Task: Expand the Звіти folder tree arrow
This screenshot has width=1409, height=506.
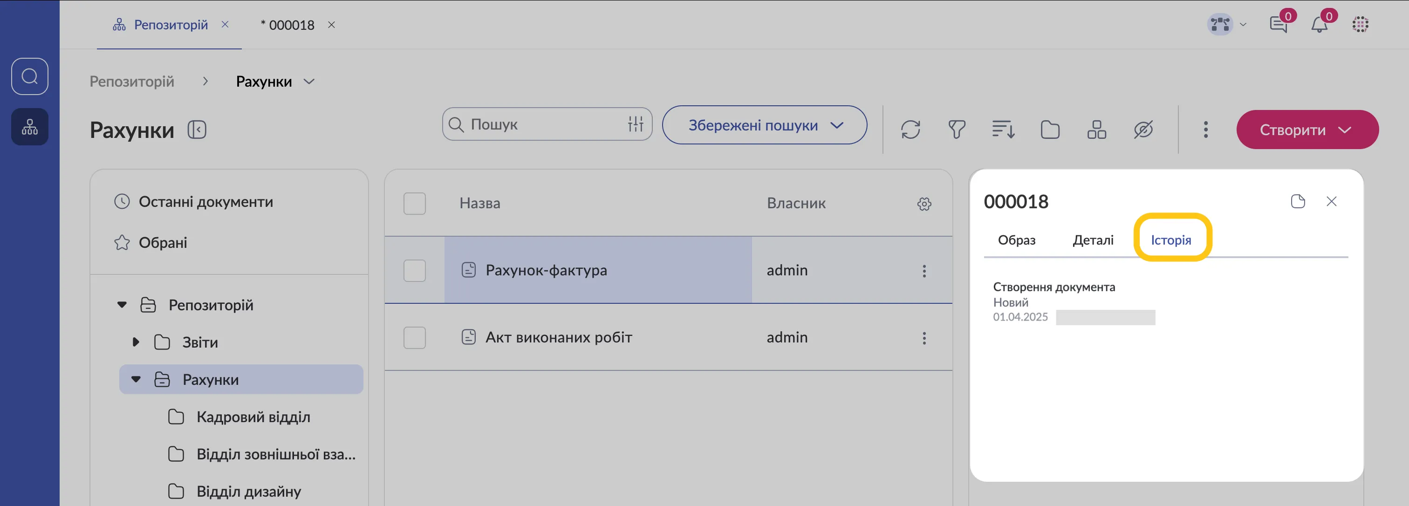Action: [136, 342]
